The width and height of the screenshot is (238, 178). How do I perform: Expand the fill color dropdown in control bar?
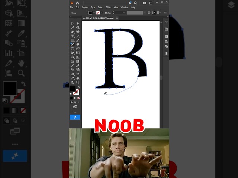(94, 13)
